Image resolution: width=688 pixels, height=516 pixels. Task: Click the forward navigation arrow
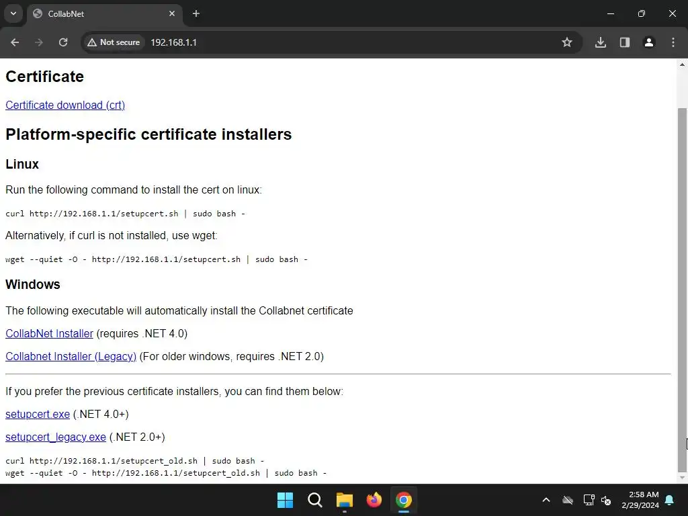tap(39, 42)
